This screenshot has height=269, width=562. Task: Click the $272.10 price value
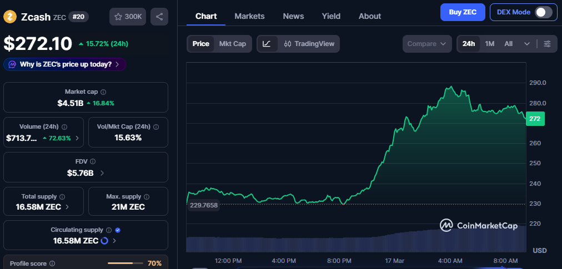coord(38,44)
